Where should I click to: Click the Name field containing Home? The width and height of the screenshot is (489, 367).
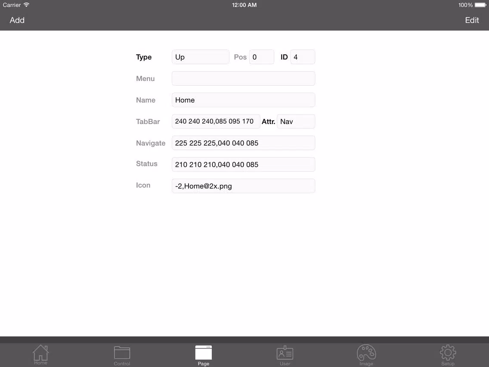243,100
